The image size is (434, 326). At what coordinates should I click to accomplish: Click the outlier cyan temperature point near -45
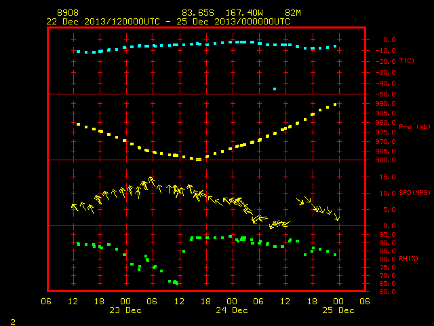pos(275,89)
